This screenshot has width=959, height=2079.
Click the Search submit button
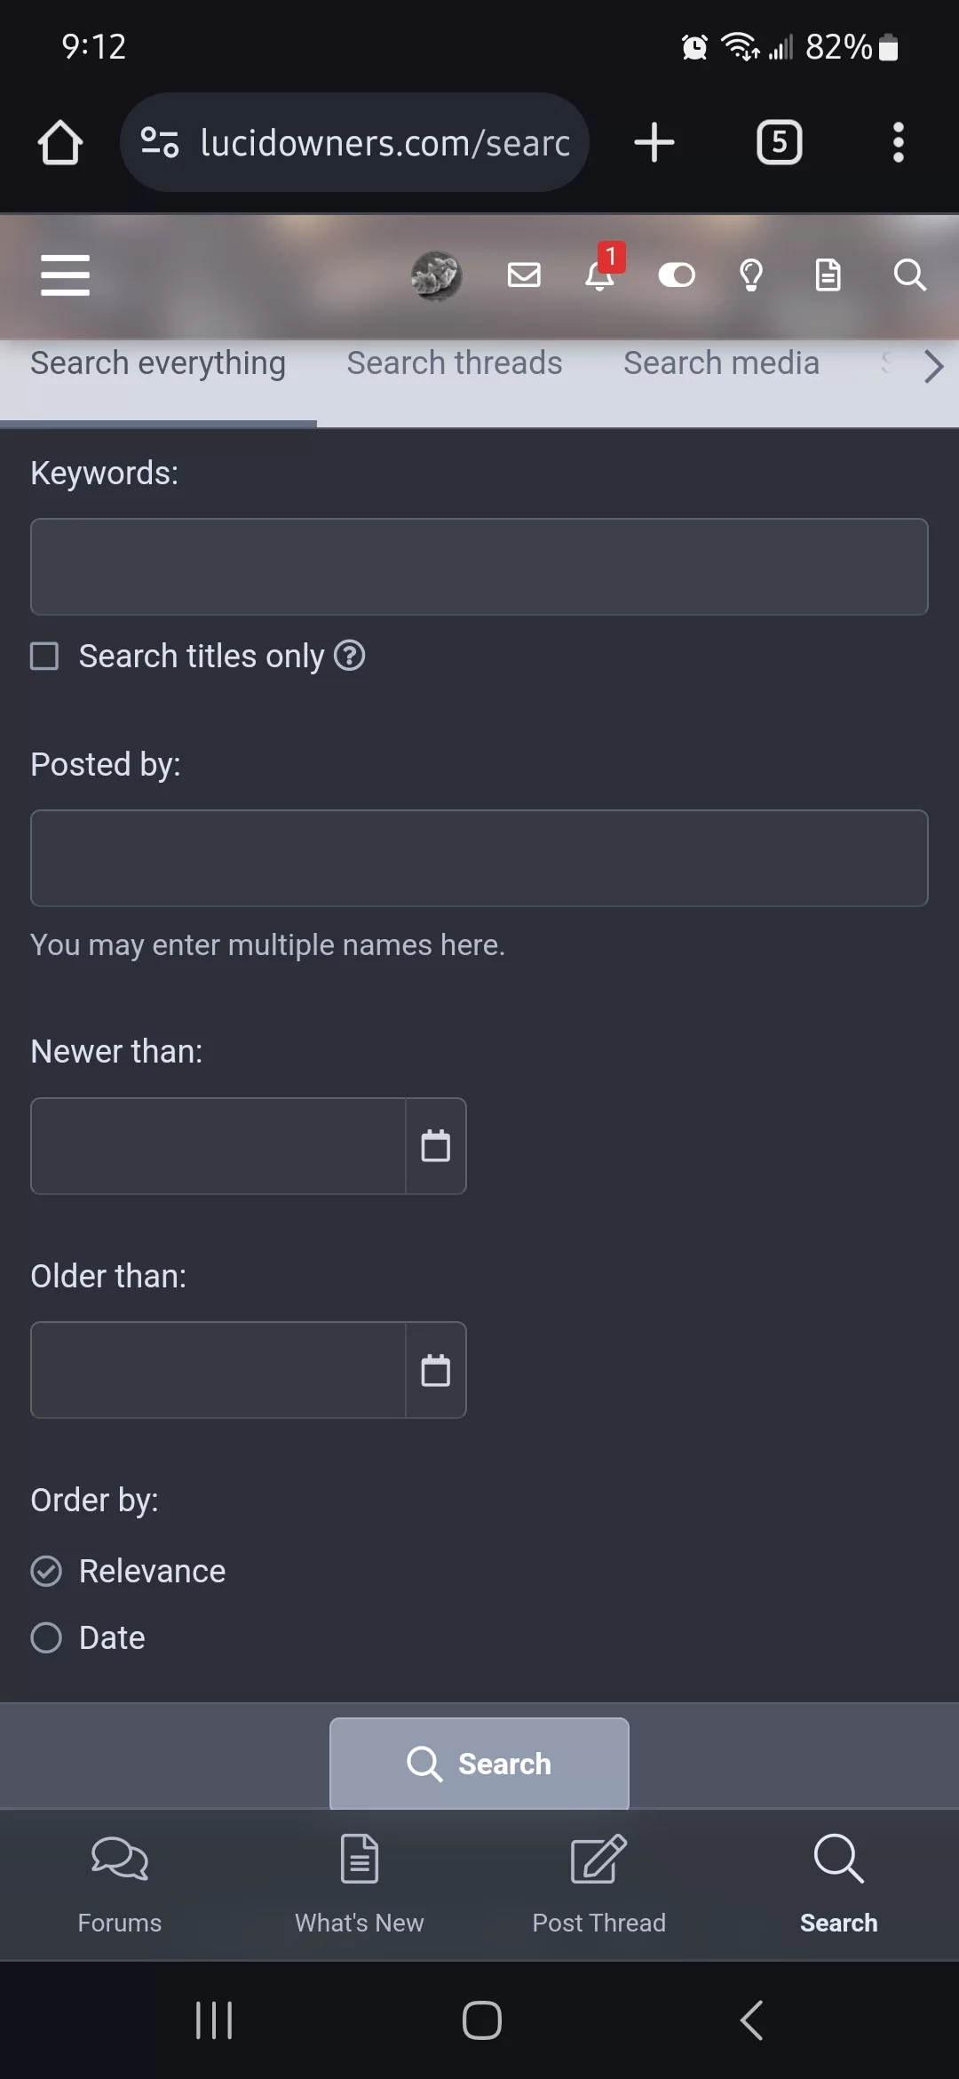(x=479, y=1764)
